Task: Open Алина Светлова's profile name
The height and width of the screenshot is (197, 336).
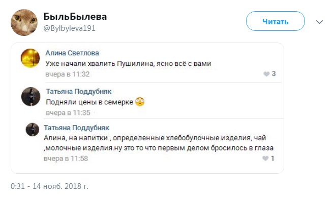Action: (72, 53)
